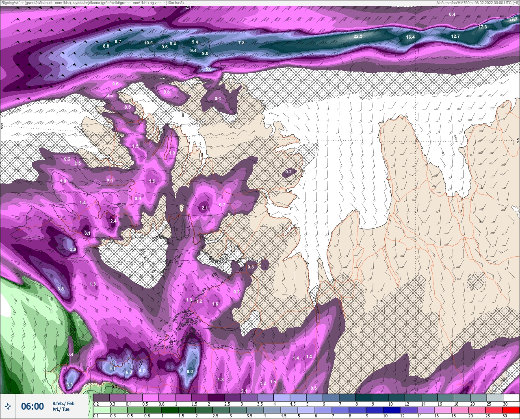The width and height of the screenshot is (520, 419).
Task: Click the 2.4 snowfall value on map
Action: pyautogui.click(x=113, y=221)
